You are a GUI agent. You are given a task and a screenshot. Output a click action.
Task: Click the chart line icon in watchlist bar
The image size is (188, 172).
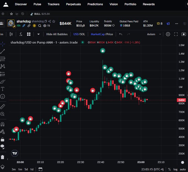(x=17, y=14)
